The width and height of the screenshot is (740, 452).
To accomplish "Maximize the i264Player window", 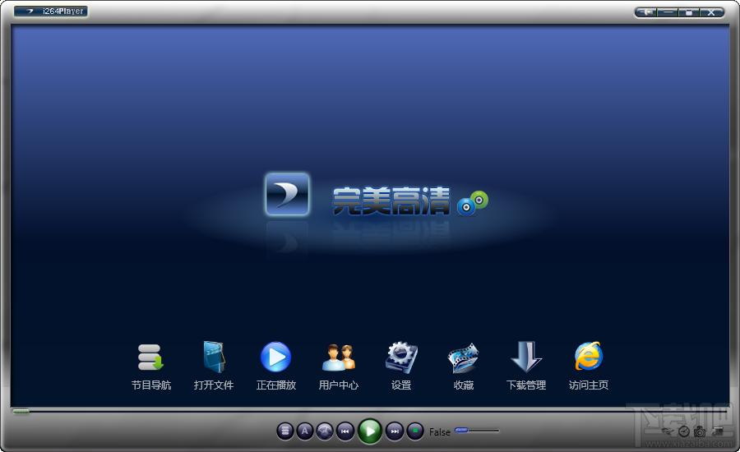I will [x=689, y=12].
